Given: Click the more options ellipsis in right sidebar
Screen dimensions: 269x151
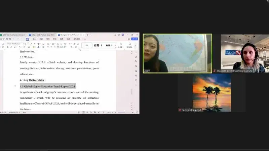Looking at the screenshot, I should tap(136, 85).
